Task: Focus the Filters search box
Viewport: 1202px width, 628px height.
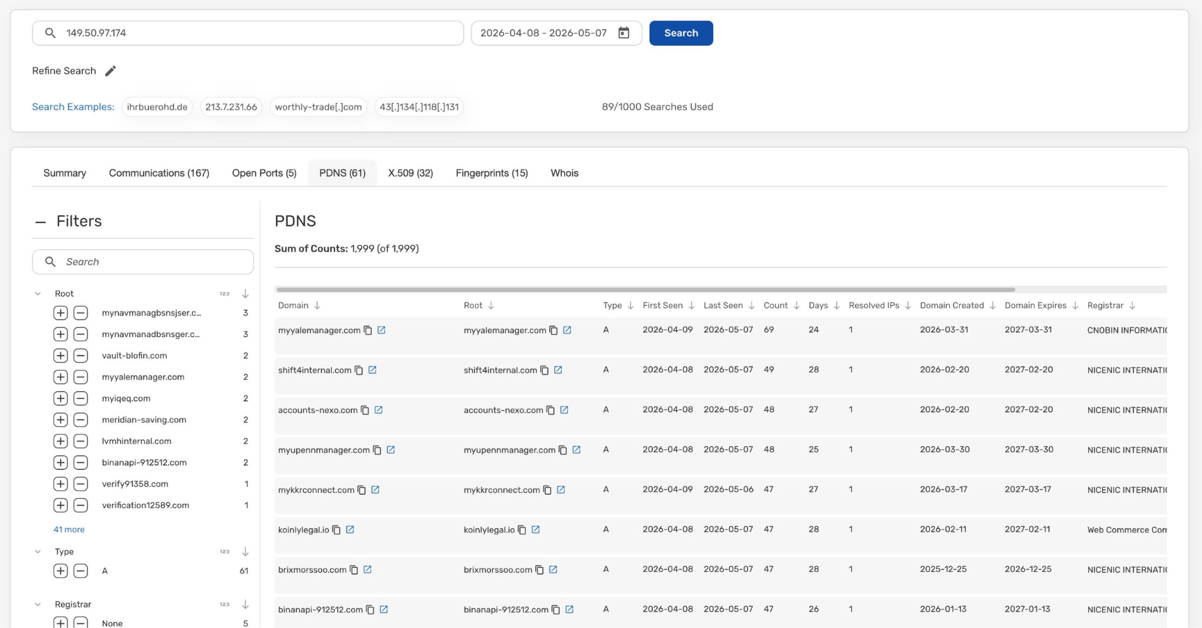Action: [143, 262]
